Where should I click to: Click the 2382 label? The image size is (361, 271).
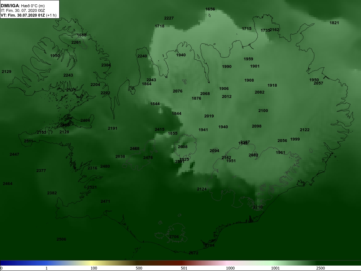pos(52,193)
